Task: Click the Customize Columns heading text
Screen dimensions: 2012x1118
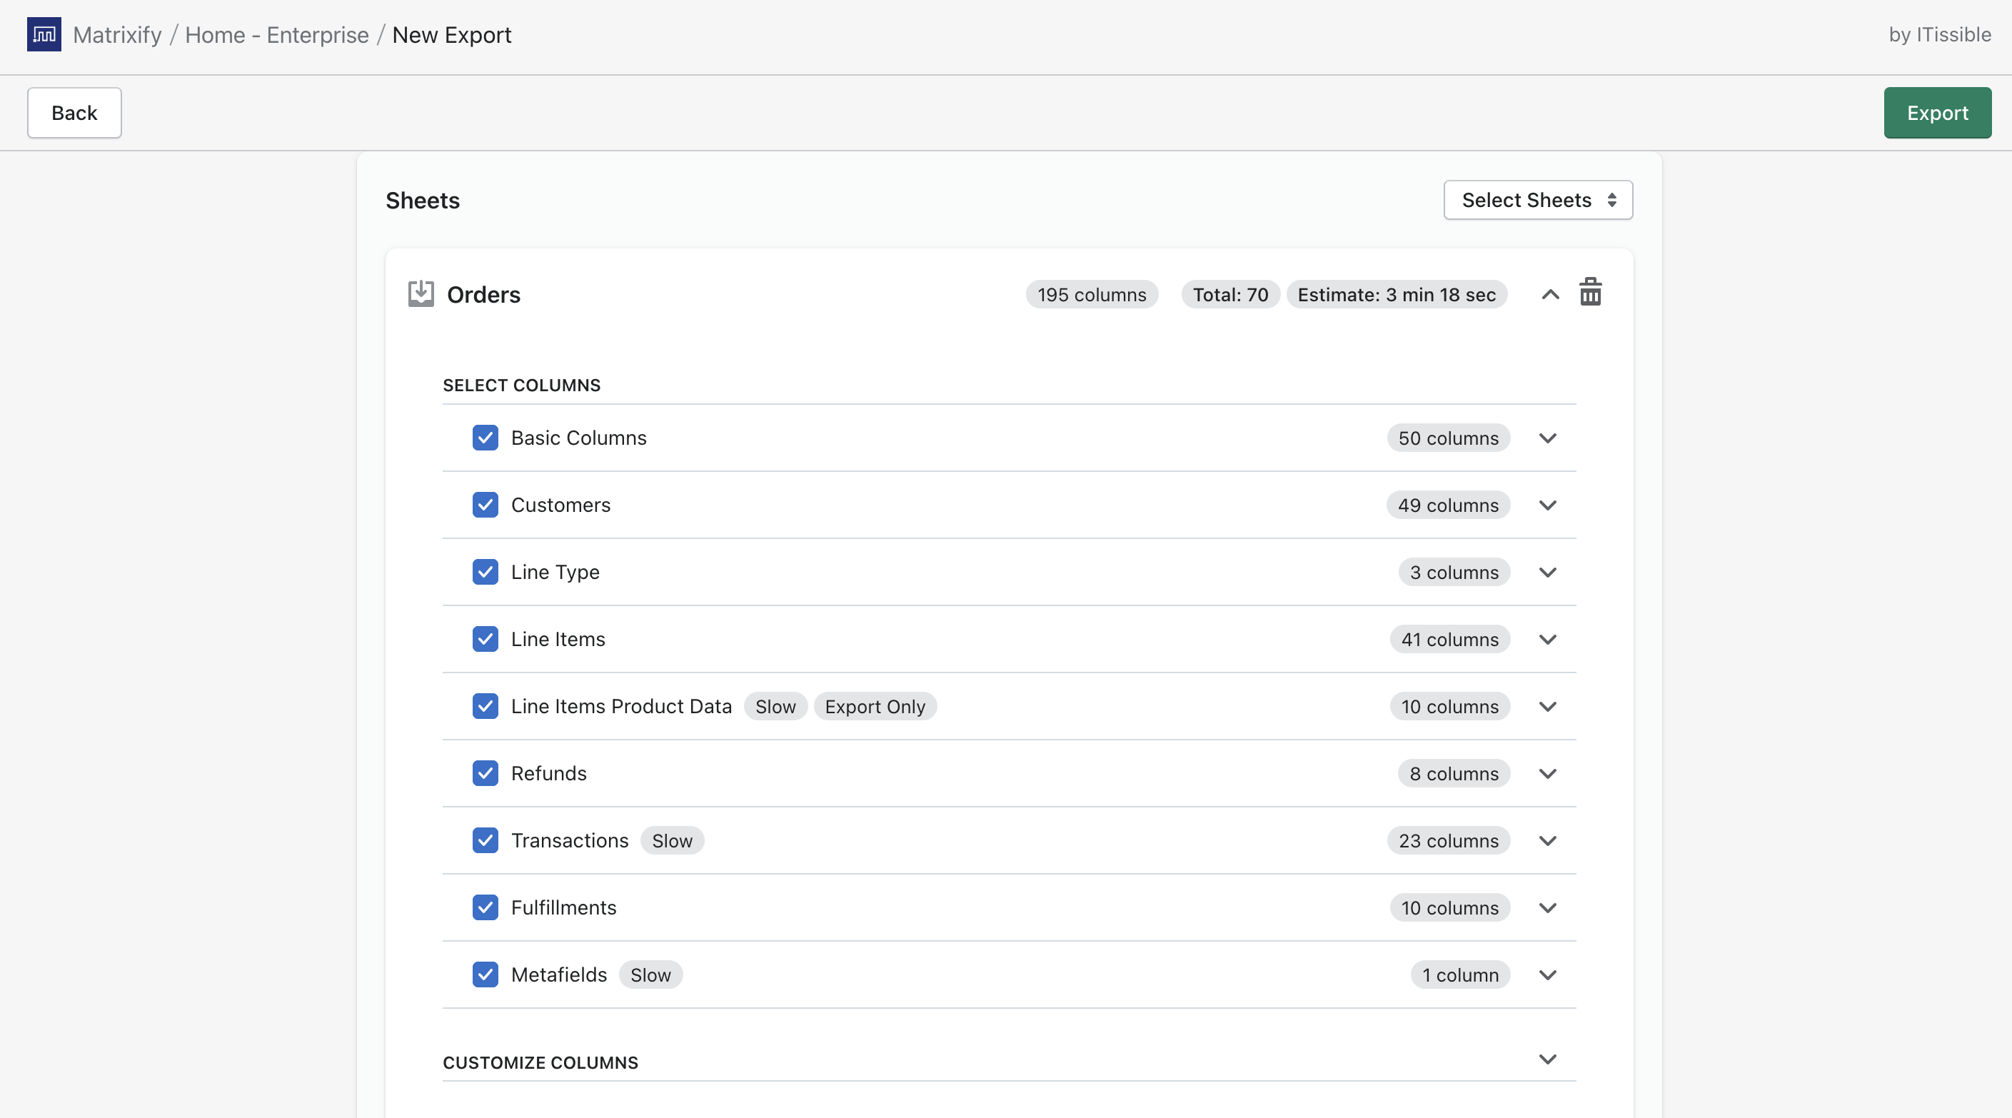Action: (x=540, y=1062)
